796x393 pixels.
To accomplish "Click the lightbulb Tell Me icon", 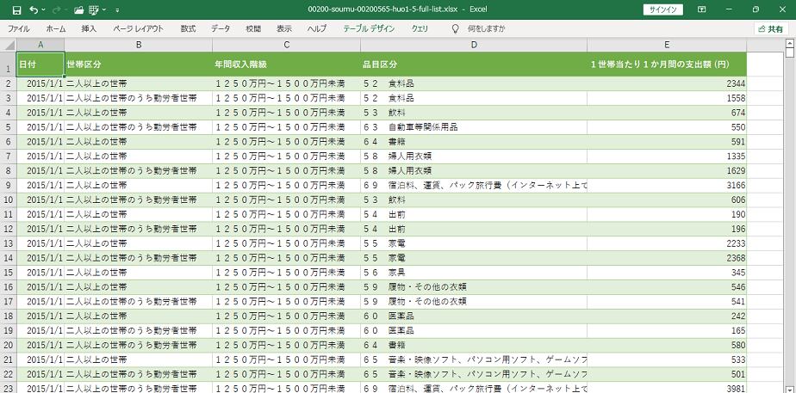I will tap(456, 28).
